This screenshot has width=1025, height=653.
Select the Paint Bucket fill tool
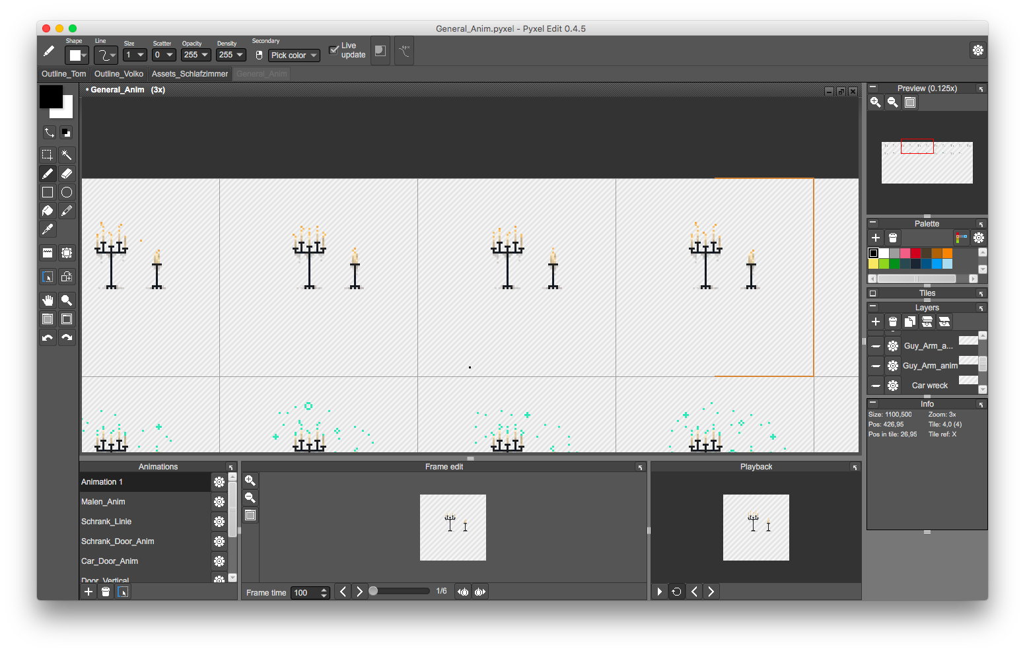point(48,211)
